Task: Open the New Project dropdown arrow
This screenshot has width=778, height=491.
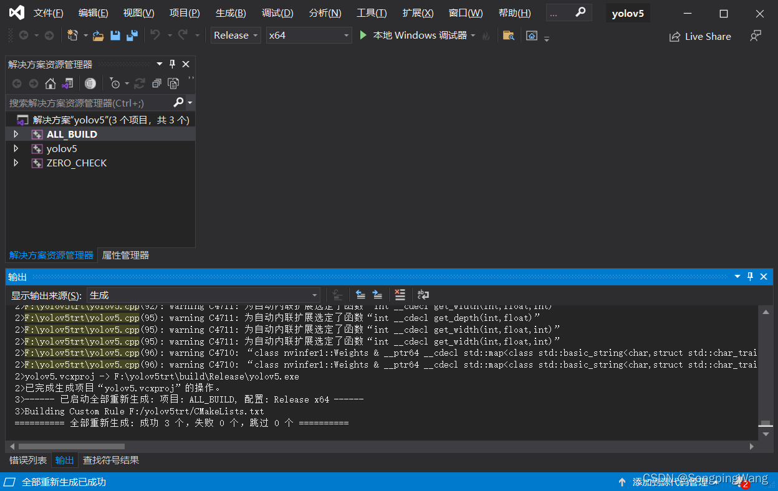Action: 85,36
